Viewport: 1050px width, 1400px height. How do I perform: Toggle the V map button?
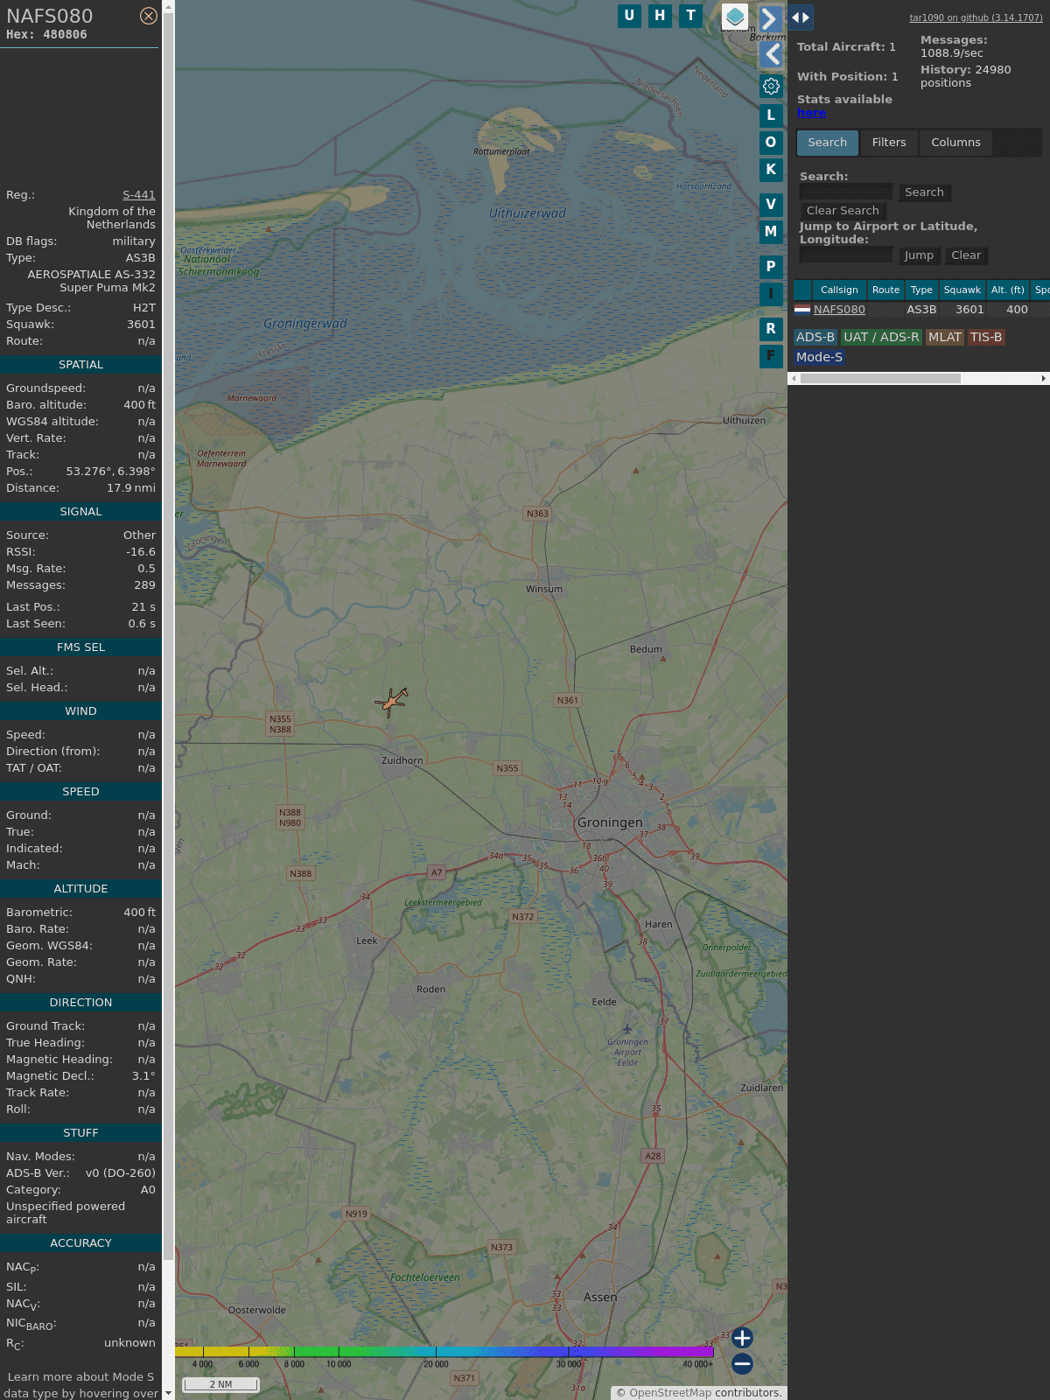[x=771, y=205]
